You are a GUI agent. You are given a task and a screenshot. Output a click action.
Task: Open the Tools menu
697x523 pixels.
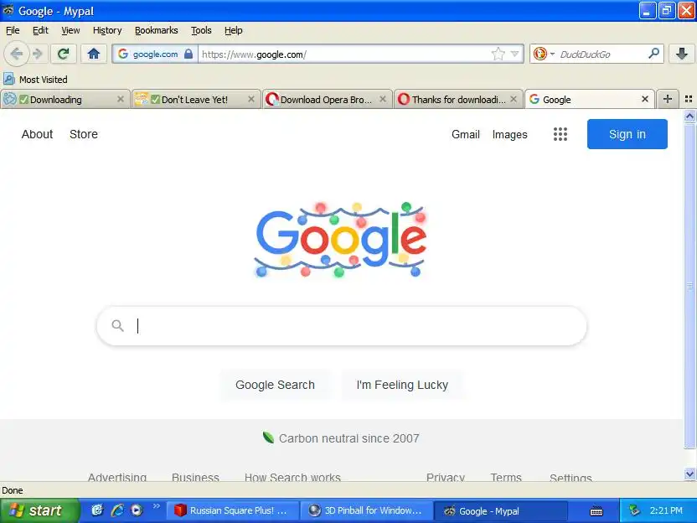[x=201, y=30]
